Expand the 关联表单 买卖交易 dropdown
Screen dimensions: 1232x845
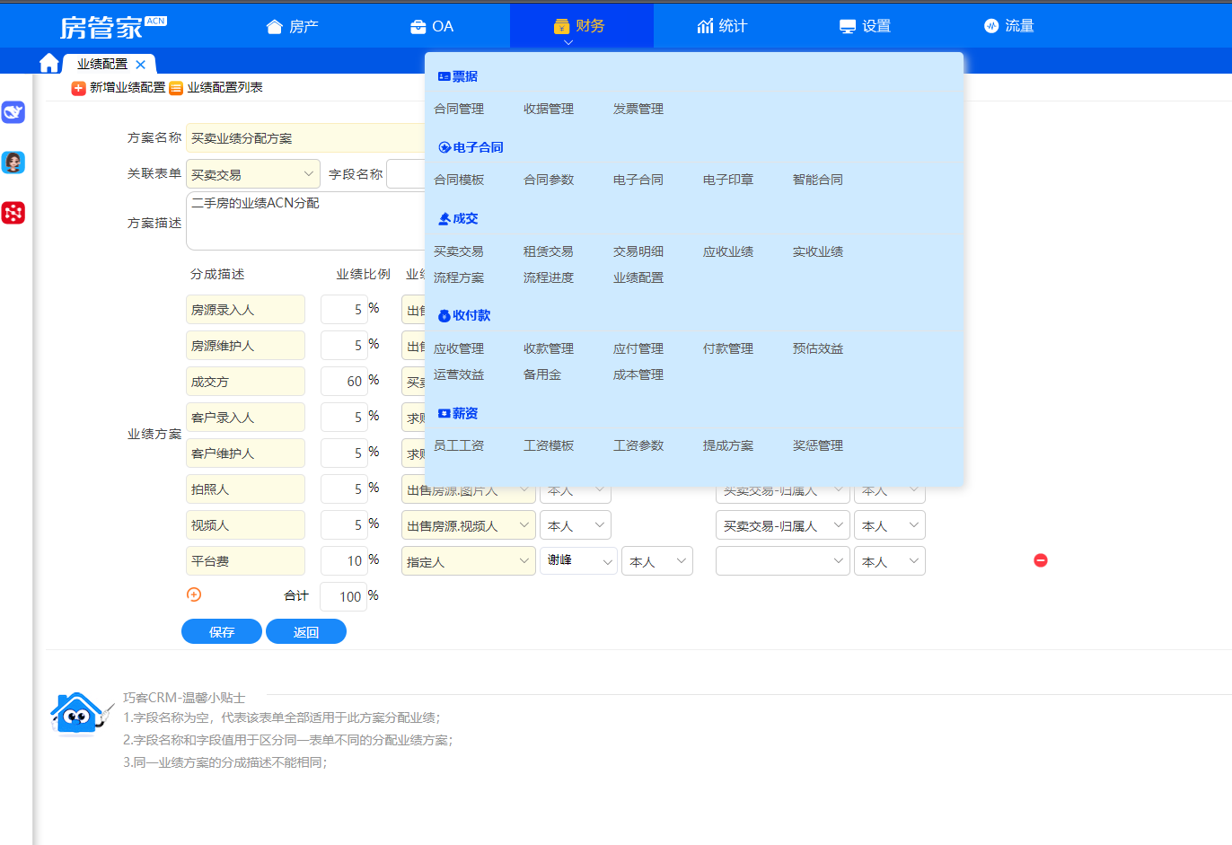click(x=252, y=174)
